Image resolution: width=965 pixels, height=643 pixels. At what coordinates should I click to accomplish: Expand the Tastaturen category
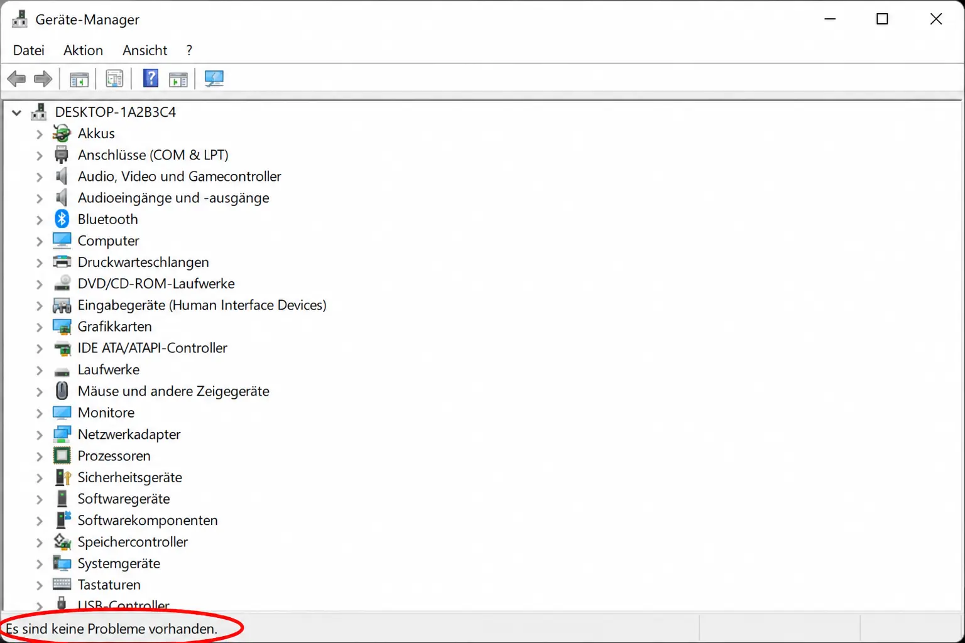click(x=40, y=585)
